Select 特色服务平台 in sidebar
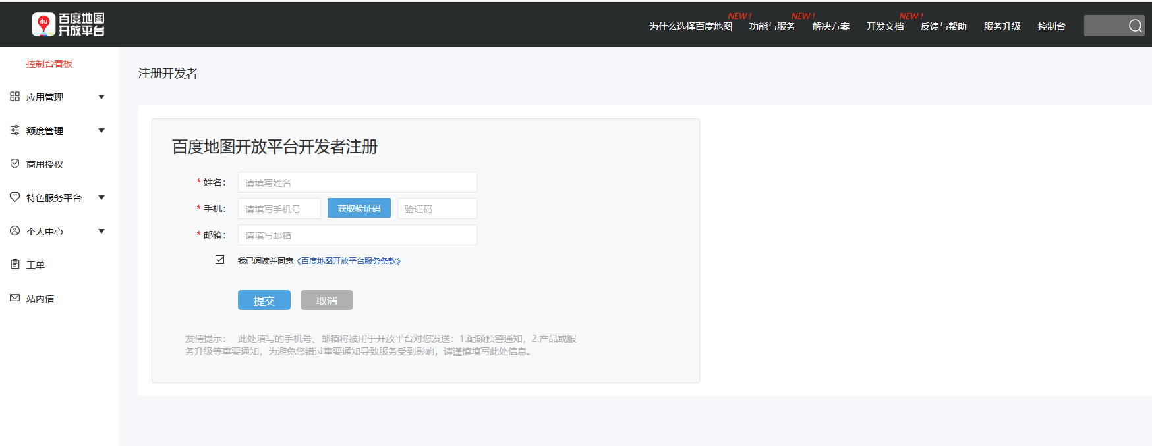The height and width of the screenshot is (446, 1152). pos(54,198)
